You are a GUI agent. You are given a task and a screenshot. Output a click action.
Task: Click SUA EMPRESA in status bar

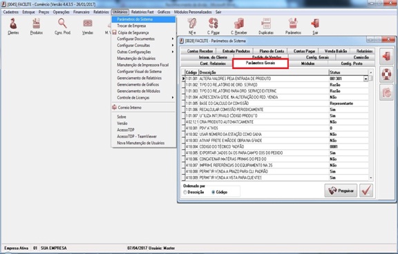click(x=54, y=248)
